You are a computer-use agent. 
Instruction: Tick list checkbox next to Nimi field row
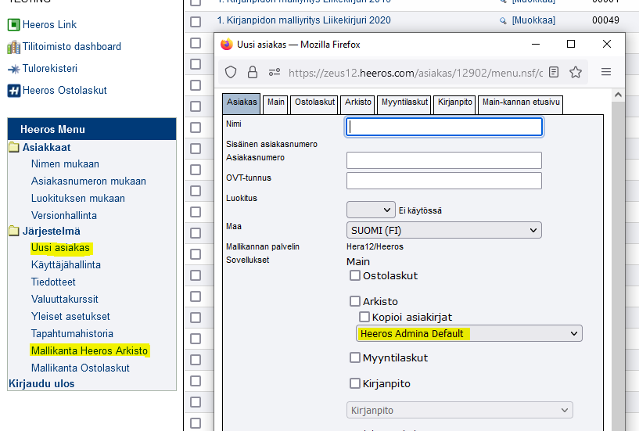tap(196, 128)
